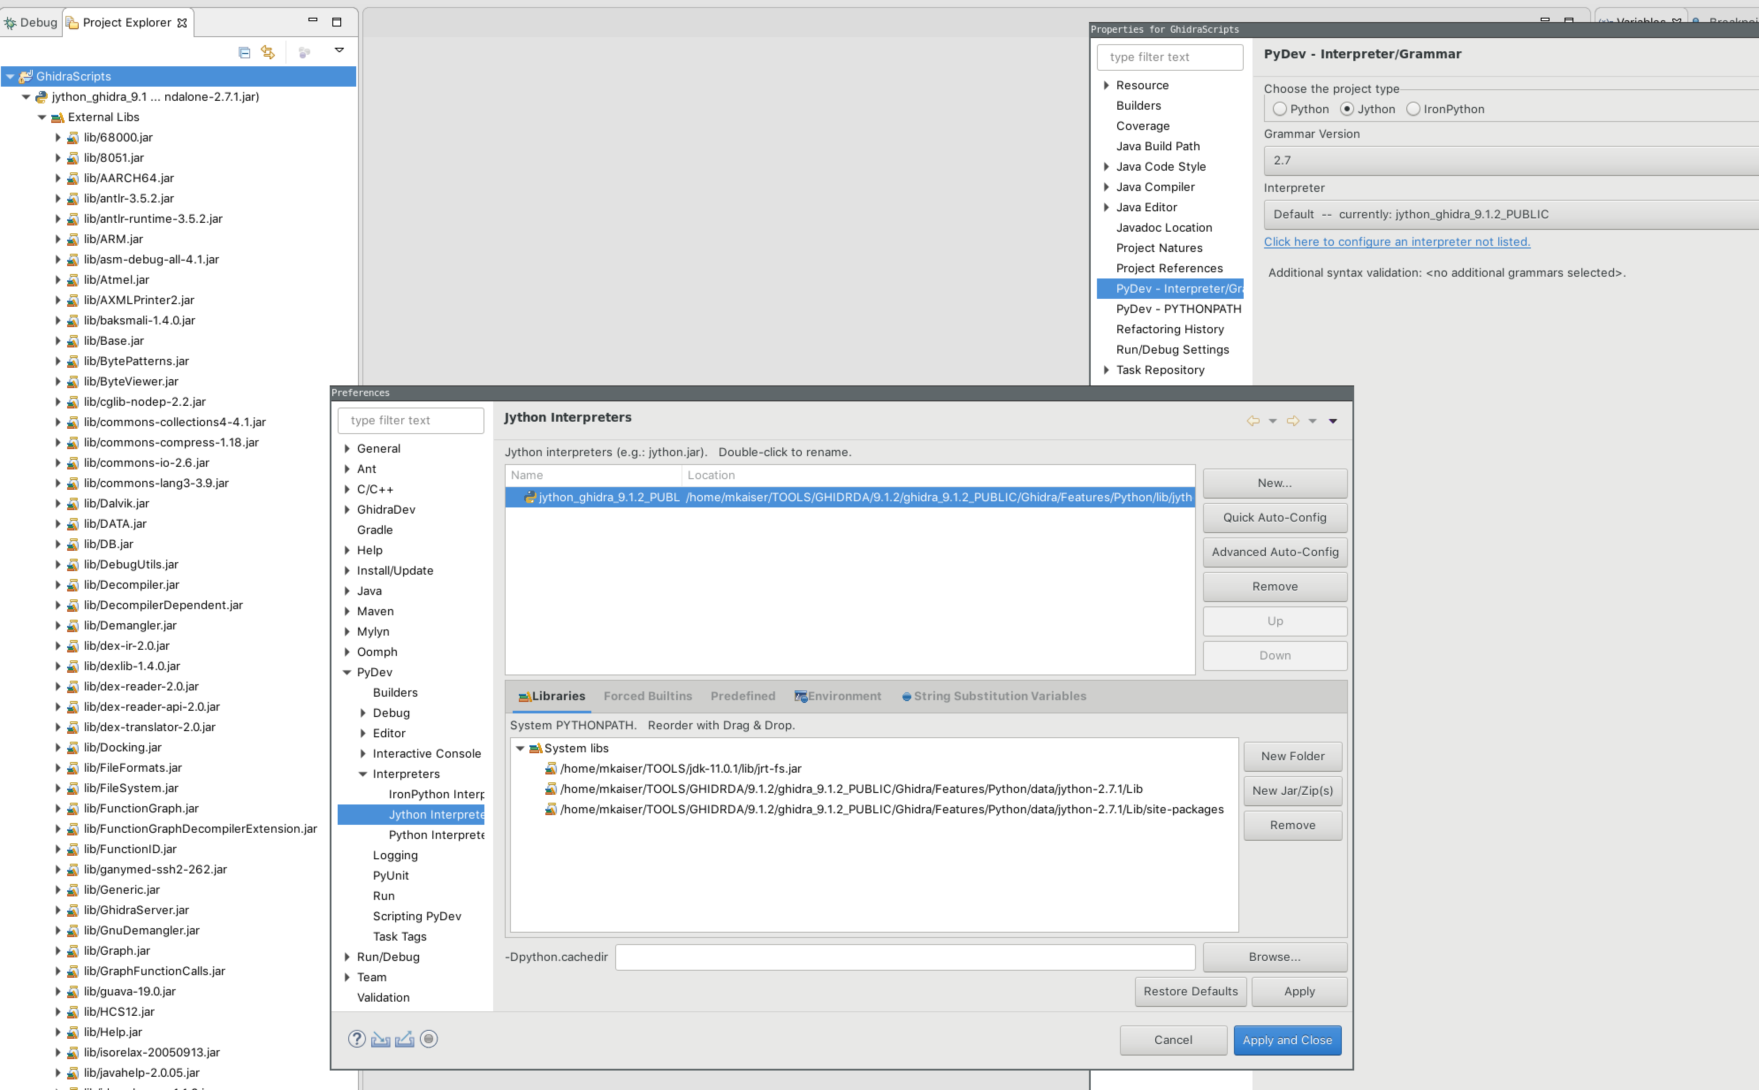Switch to the Debug perspective tab
Viewport: 1759px width, 1090px height.
point(32,23)
